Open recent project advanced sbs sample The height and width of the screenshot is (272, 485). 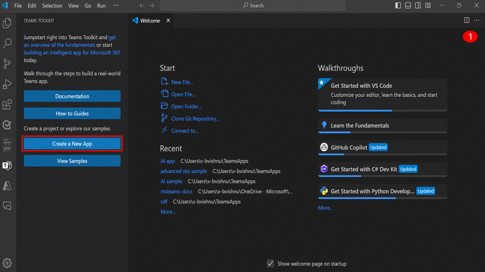184,171
